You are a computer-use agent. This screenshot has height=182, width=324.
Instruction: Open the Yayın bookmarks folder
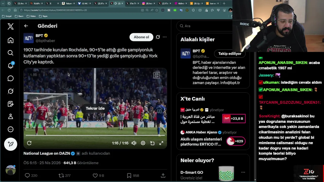[43, 16]
